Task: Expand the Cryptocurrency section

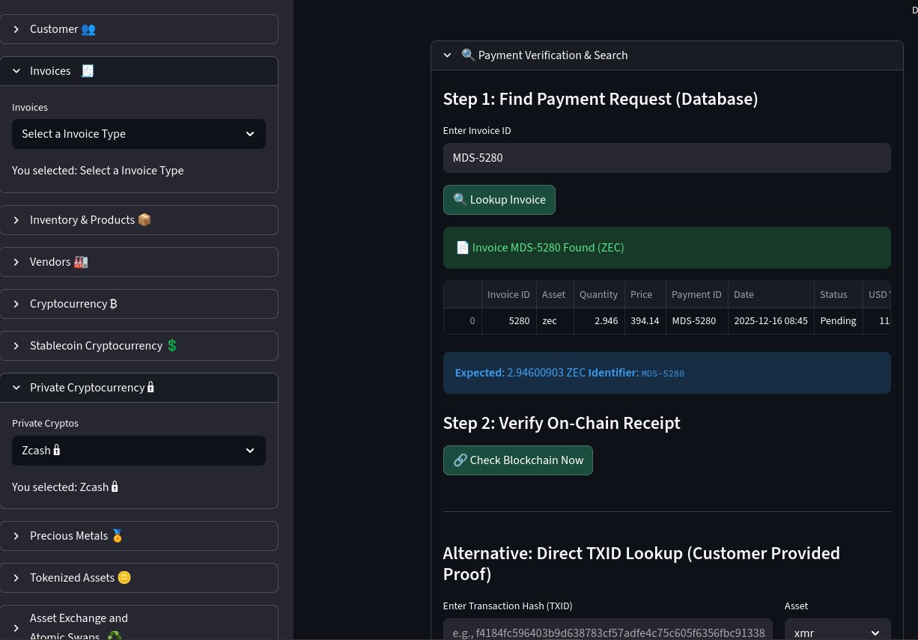Action: point(139,304)
